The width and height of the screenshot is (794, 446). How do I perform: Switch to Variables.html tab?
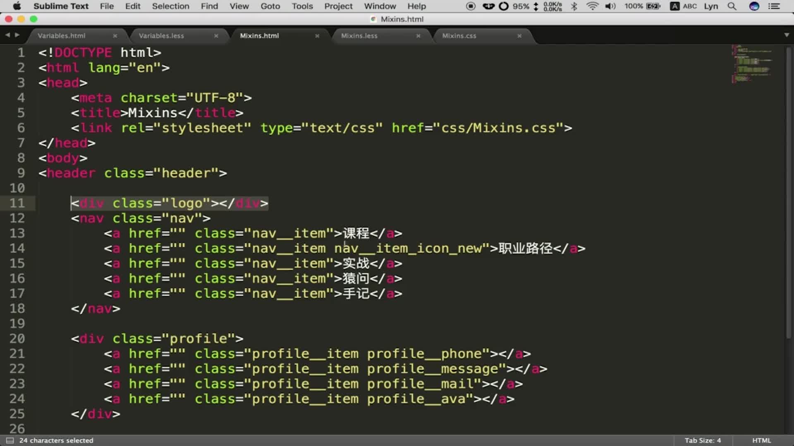click(x=62, y=36)
